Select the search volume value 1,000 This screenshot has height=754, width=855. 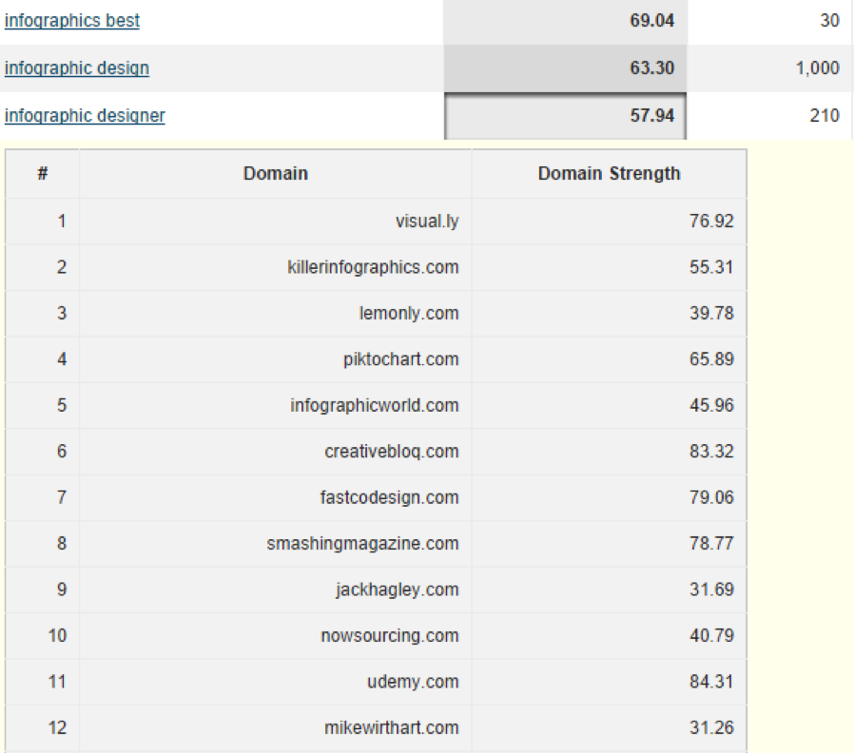coord(817,68)
